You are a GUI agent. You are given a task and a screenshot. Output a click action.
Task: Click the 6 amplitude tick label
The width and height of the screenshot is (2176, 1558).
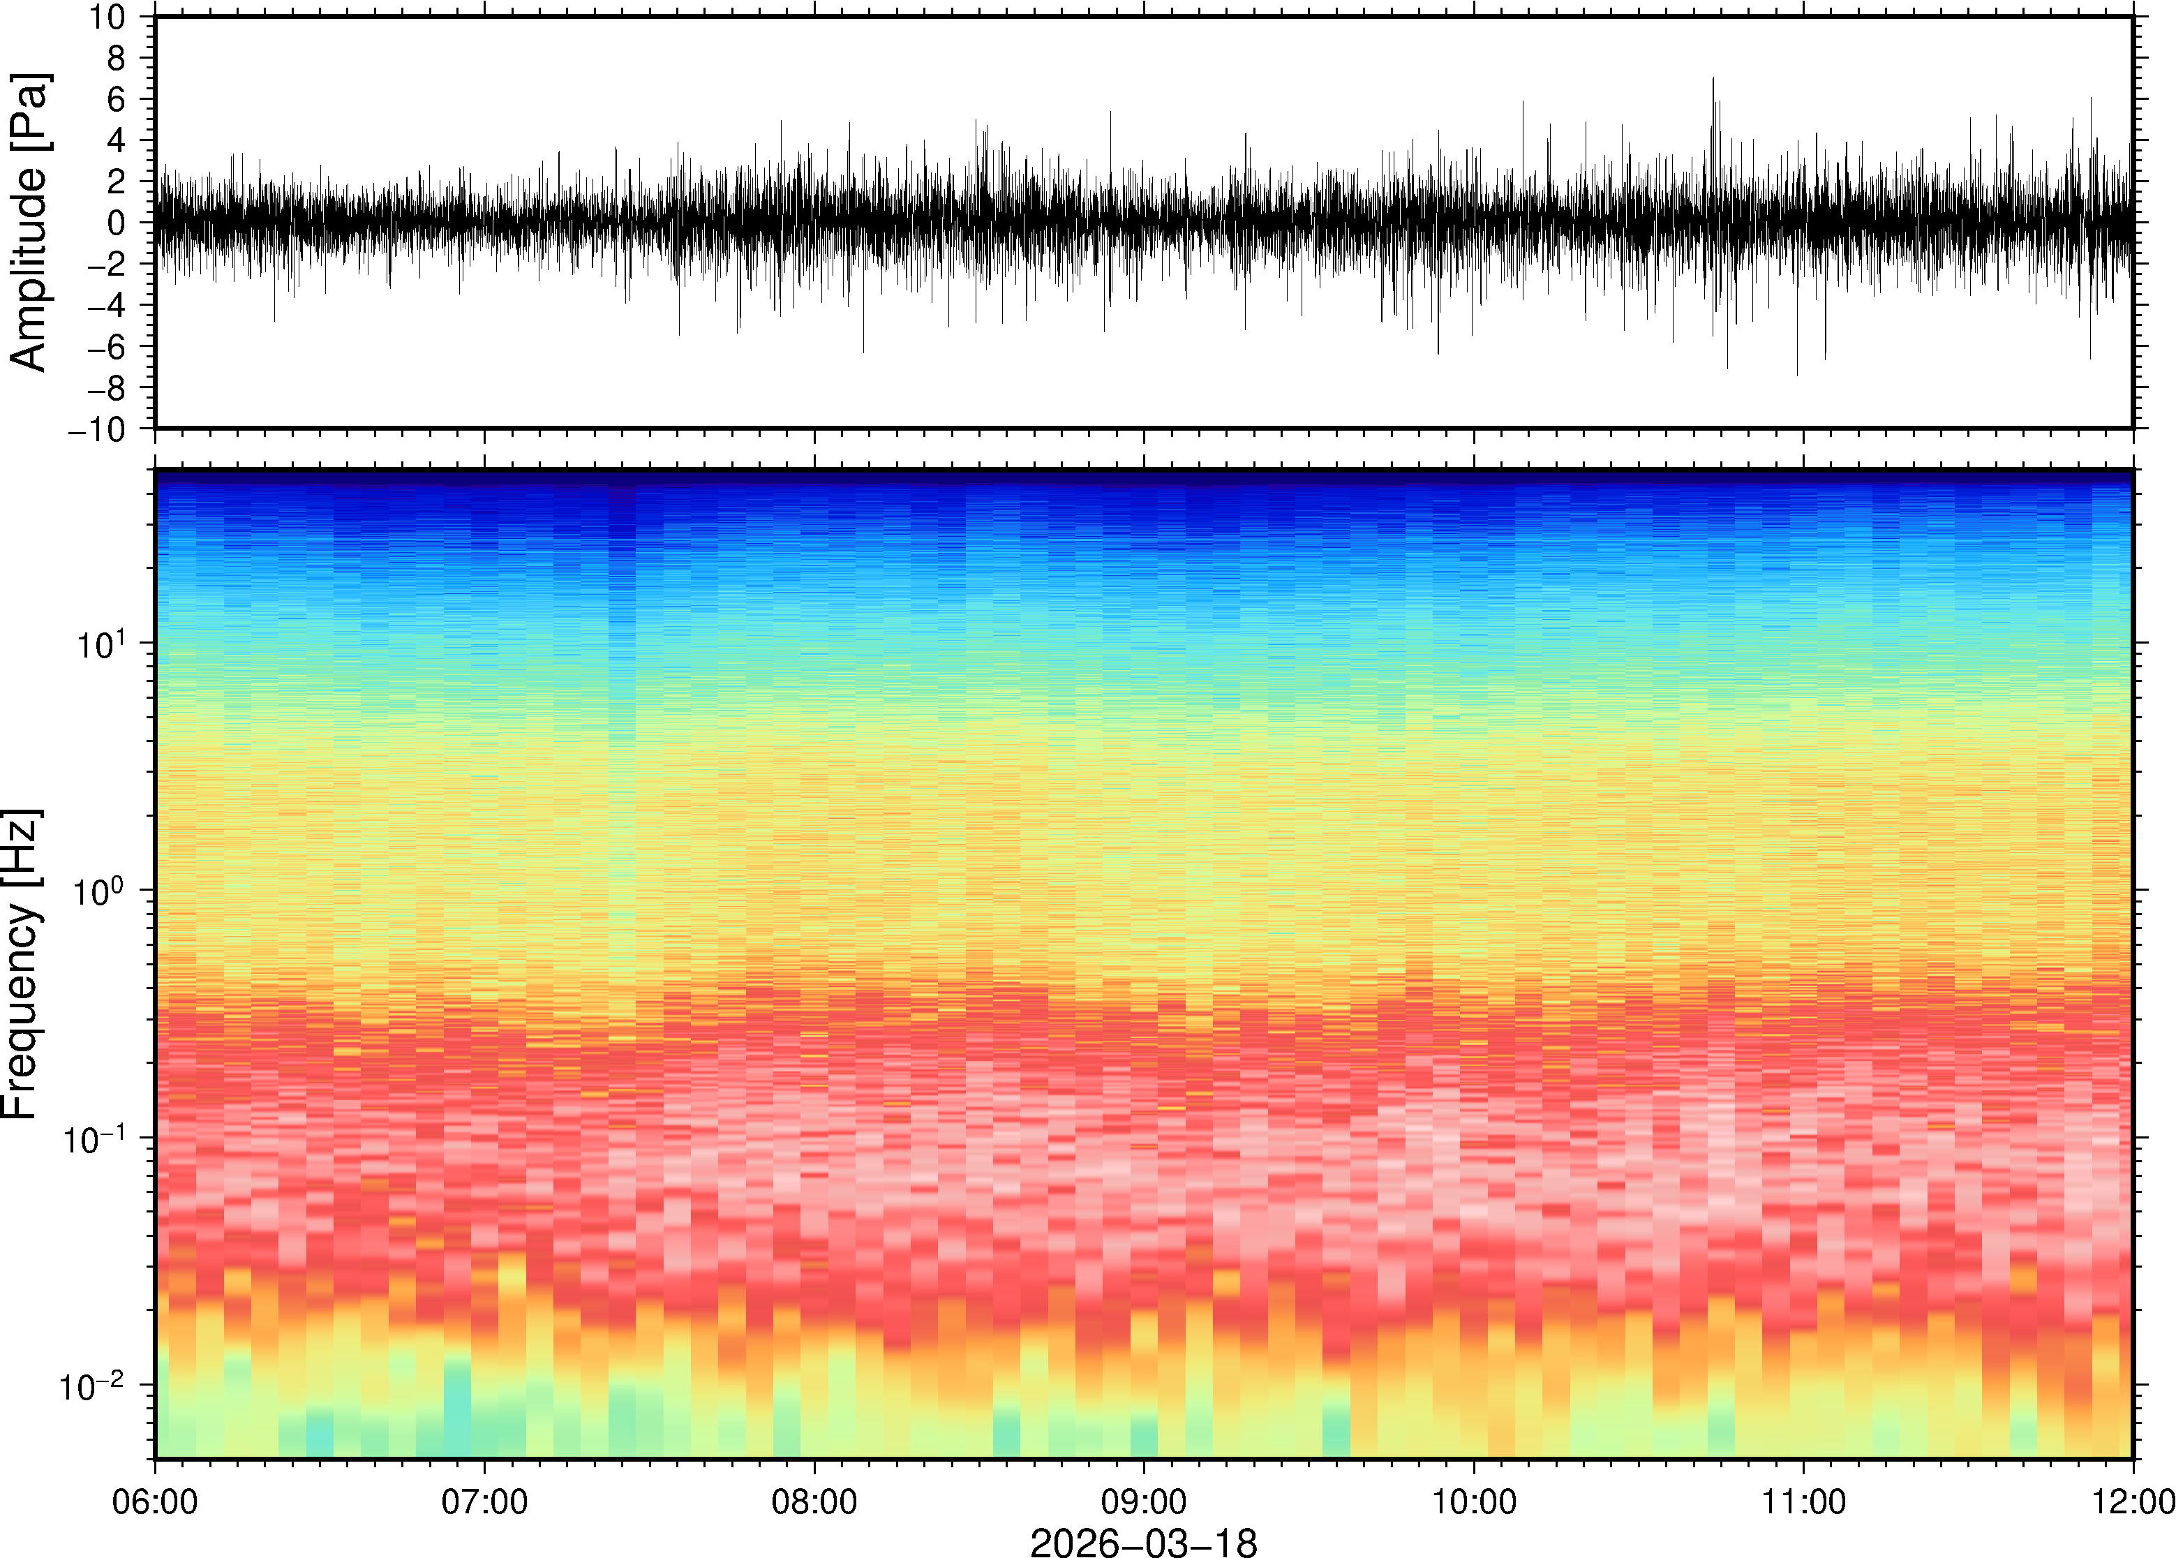pyautogui.click(x=117, y=100)
